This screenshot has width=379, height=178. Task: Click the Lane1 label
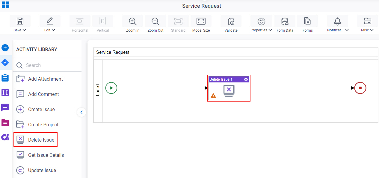[98, 90]
